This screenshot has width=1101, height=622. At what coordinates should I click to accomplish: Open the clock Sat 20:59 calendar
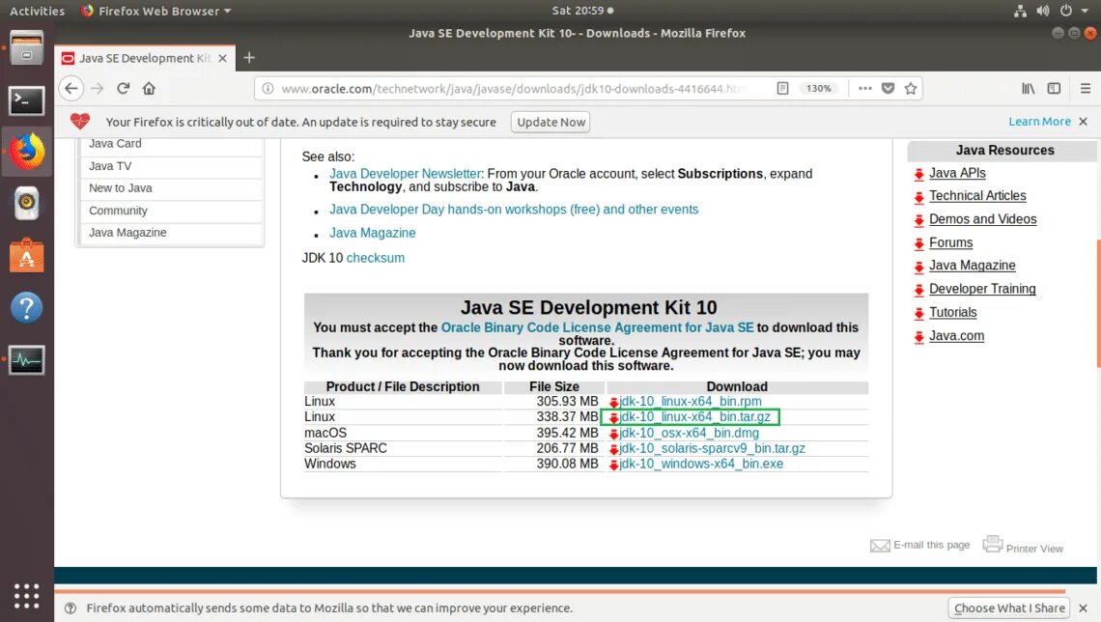pos(582,11)
